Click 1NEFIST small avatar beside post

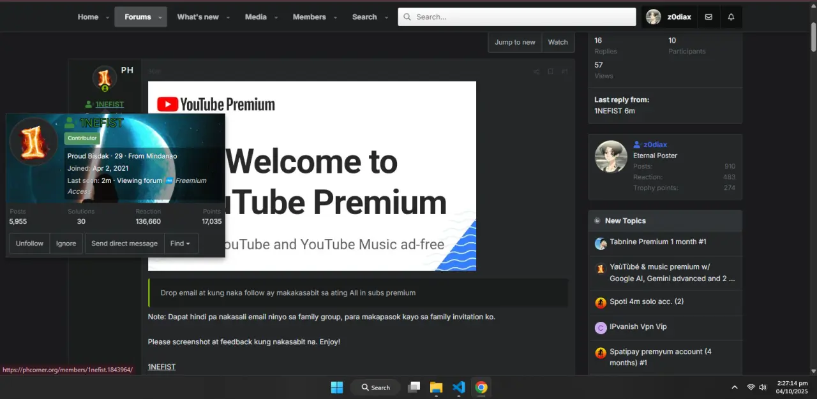[x=105, y=78]
